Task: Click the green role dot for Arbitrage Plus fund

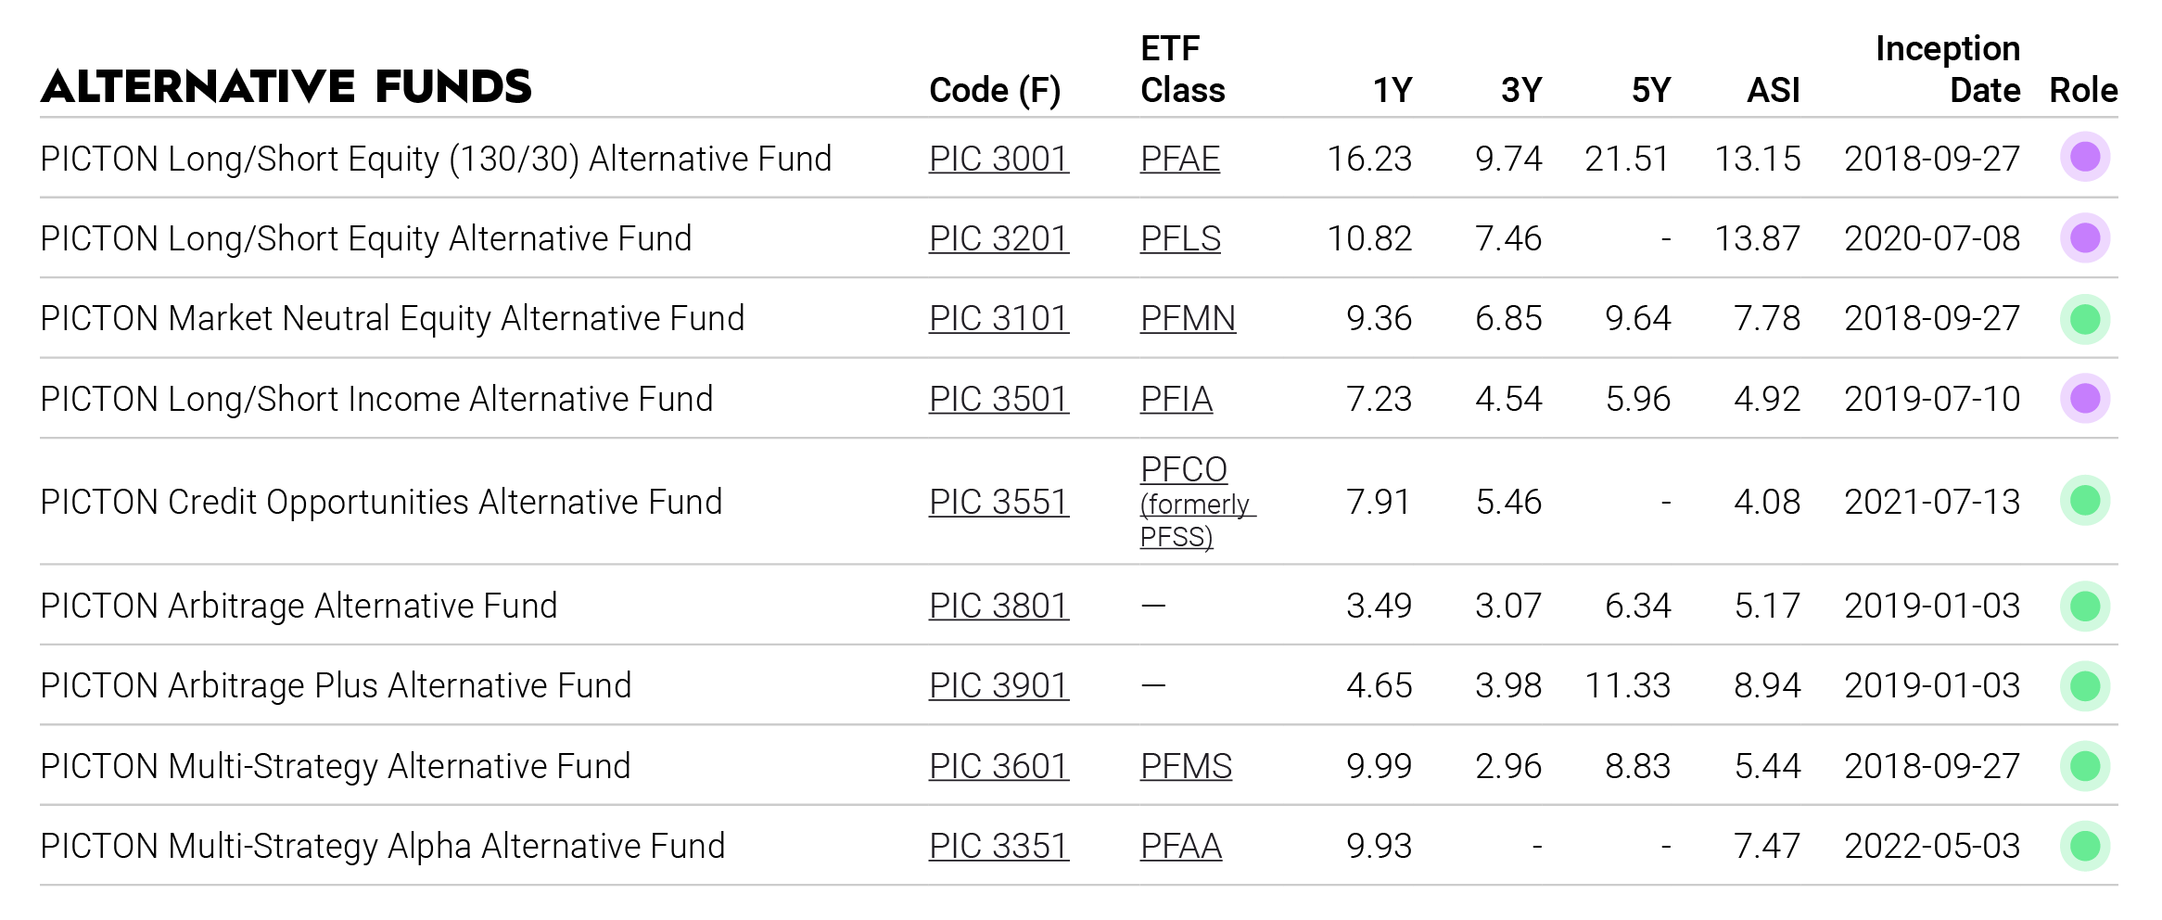Action: tap(2084, 686)
